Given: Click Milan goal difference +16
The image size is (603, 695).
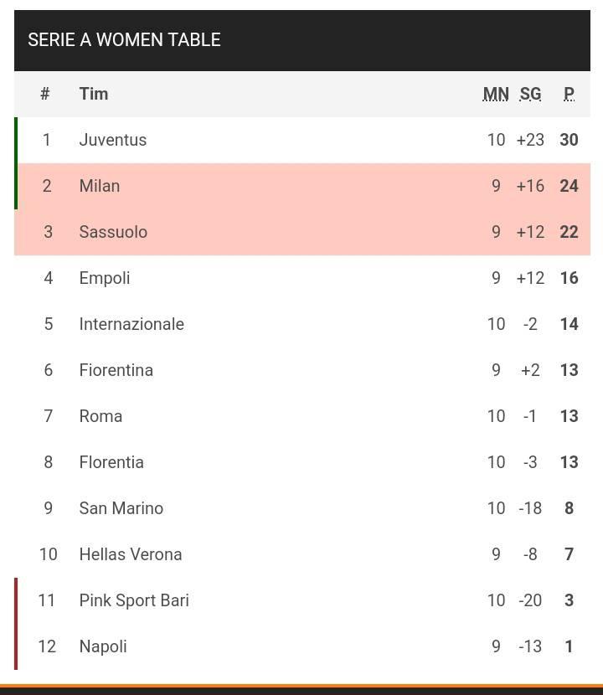Looking at the screenshot, I should point(530,186).
